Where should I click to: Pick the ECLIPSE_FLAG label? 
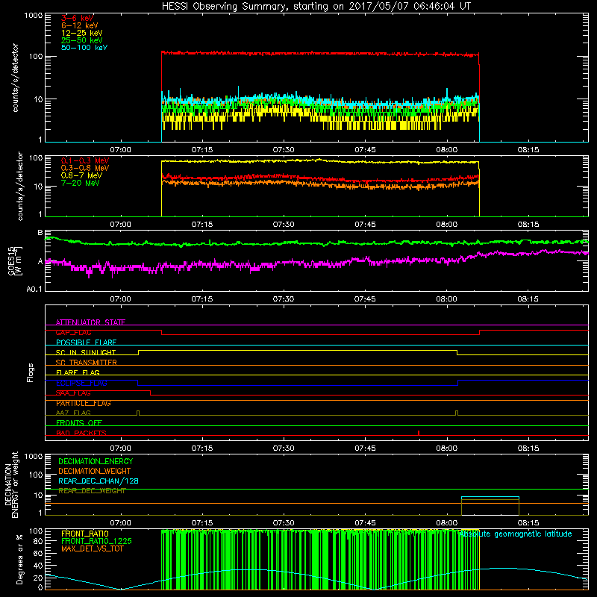coord(81,383)
